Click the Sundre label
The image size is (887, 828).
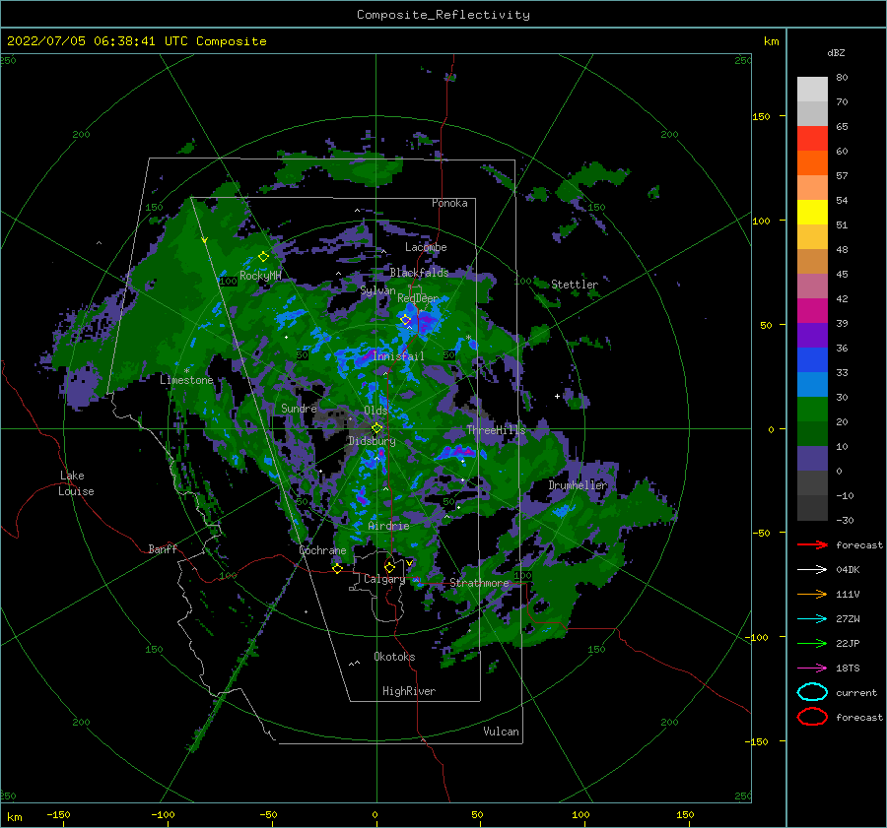299,408
